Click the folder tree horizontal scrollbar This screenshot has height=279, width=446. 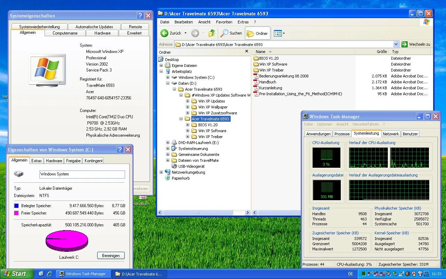[x=204, y=212]
